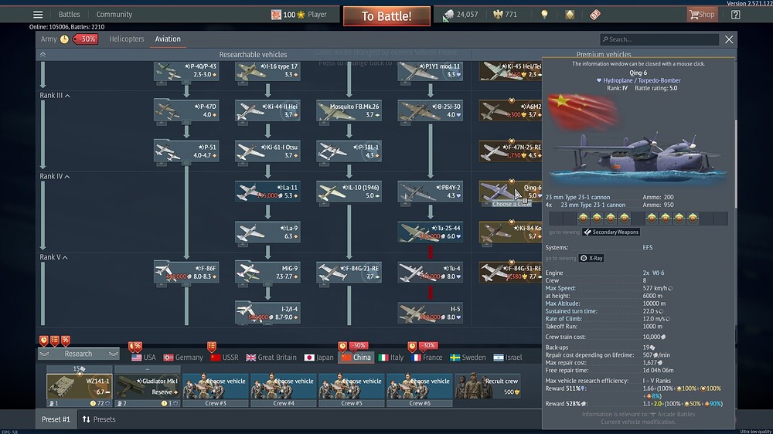Open the Shop
The width and height of the screenshot is (773, 434).
coord(702,14)
